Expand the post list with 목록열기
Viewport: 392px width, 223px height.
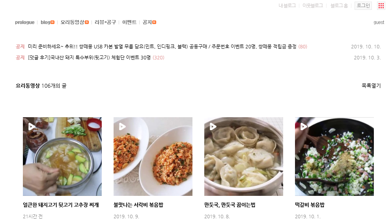tap(371, 86)
